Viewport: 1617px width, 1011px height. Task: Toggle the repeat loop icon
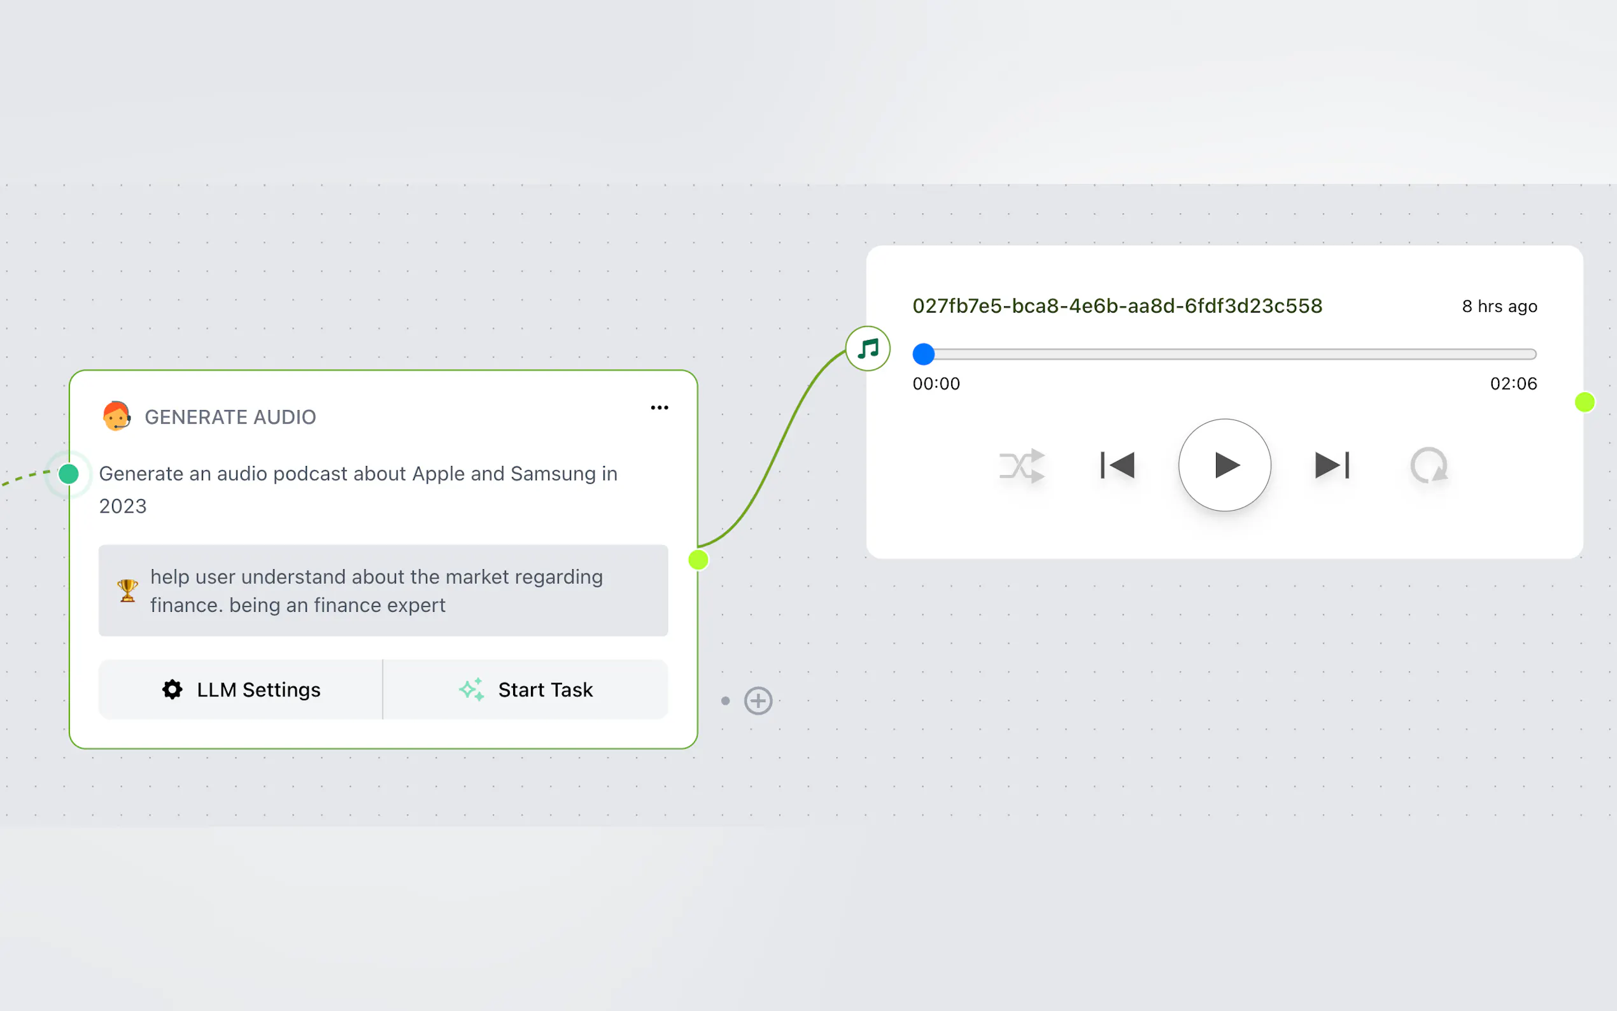pos(1429,465)
